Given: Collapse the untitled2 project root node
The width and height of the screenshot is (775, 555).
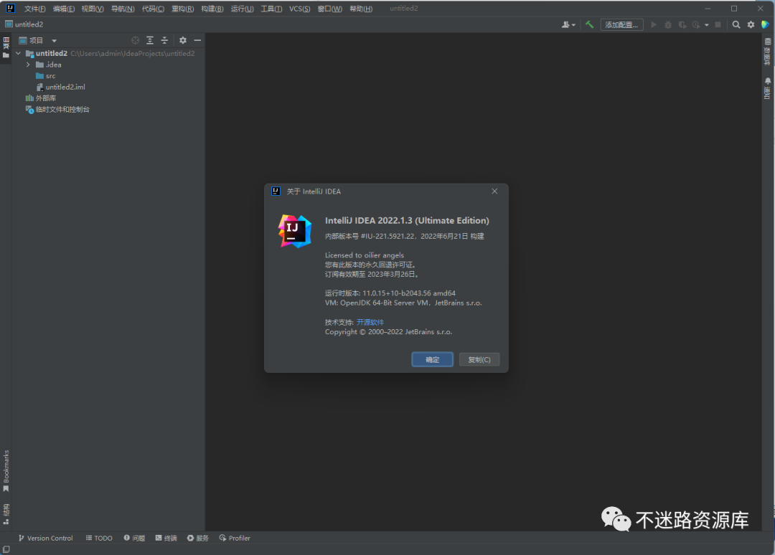Looking at the screenshot, I should 19,53.
